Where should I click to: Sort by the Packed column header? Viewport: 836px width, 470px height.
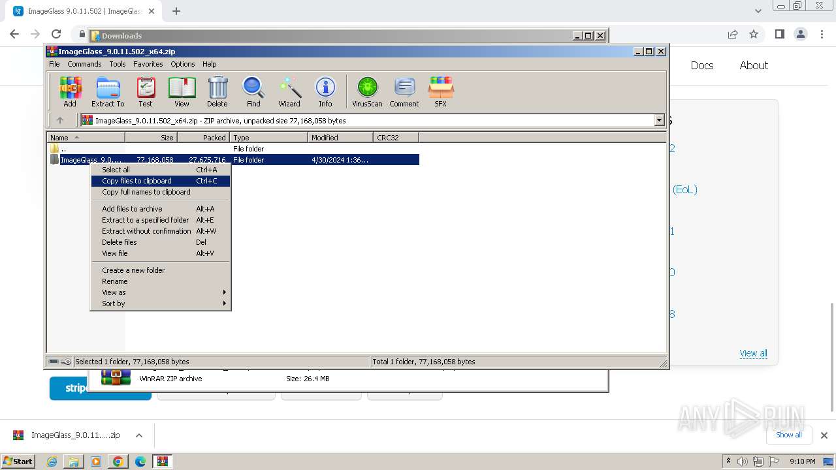pyautogui.click(x=203, y=138)
